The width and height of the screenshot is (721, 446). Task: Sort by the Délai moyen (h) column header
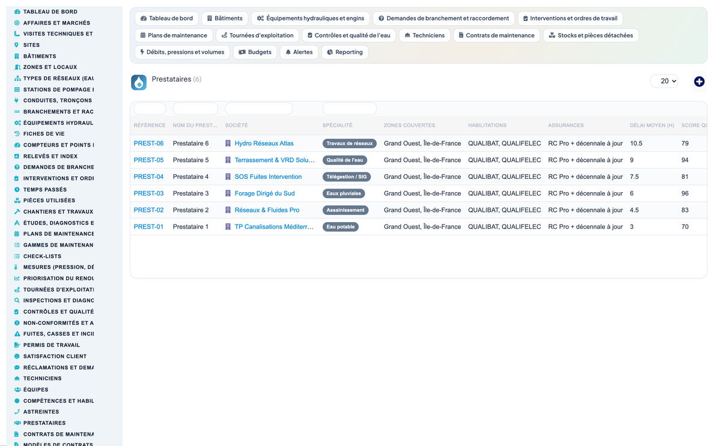[x=652, y=125]
